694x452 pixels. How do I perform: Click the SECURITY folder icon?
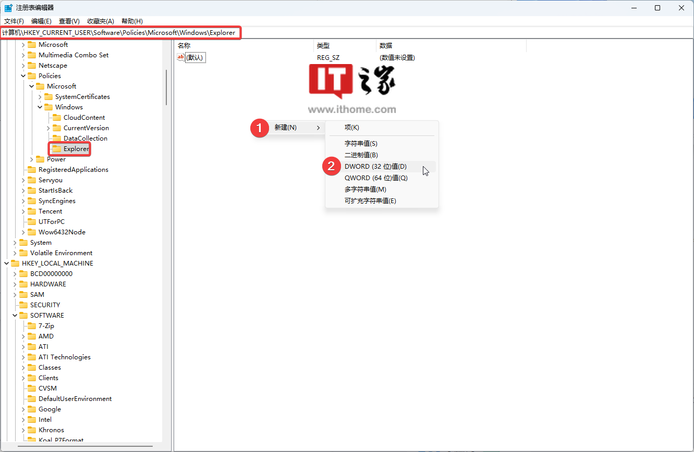pyautogui.click(x=23, y=305)
